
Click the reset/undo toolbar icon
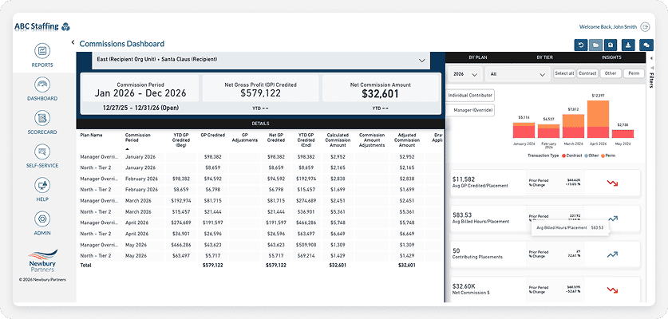click(580, 45)
